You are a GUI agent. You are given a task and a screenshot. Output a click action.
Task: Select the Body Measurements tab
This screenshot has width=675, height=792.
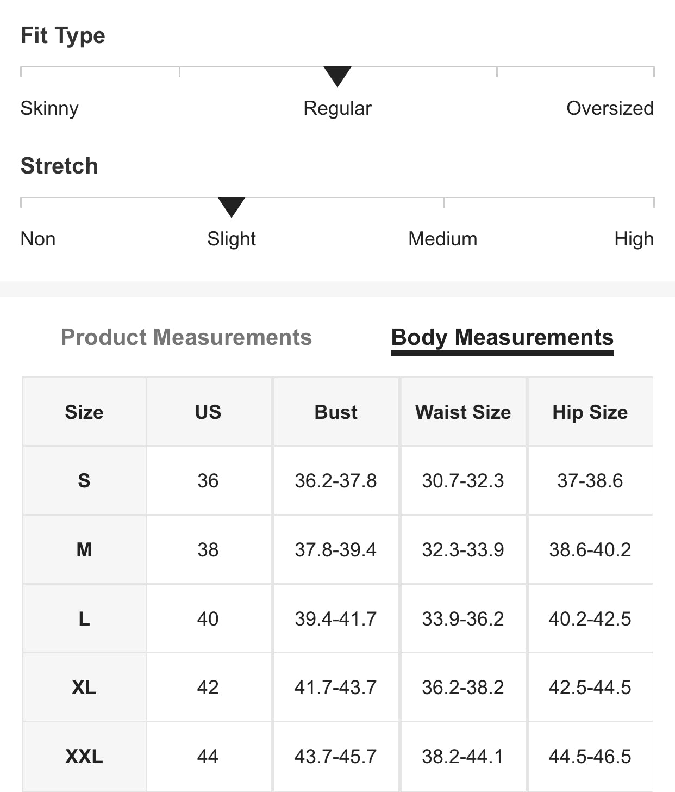click(x=502, y=337)
